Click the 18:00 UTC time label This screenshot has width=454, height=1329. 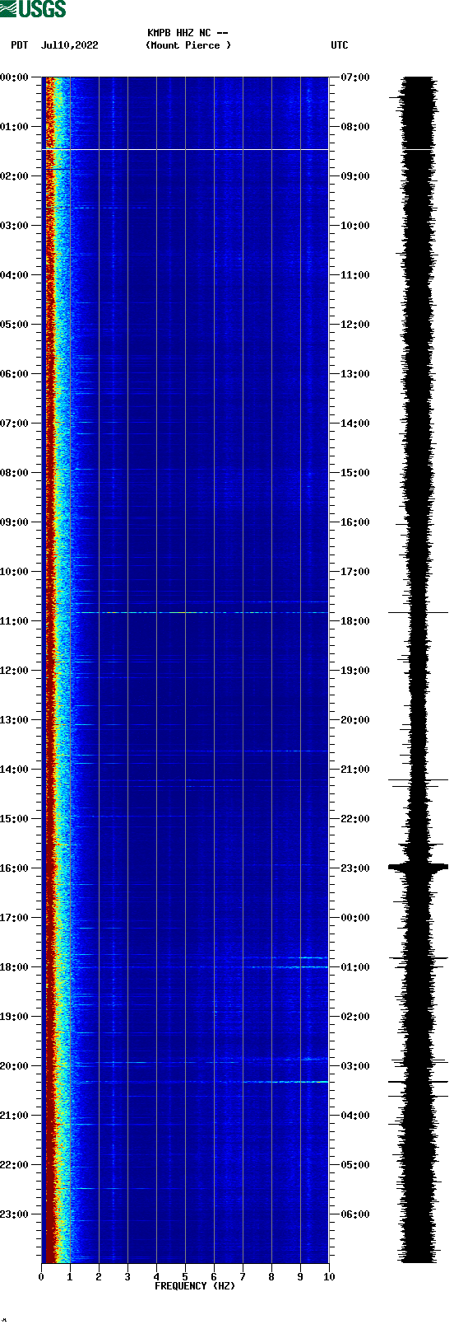(355, 621)
